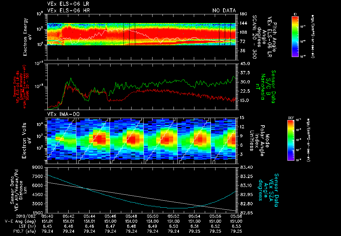The image size is (341, 236).
Task: Click the 144 pitch angle tick label
Action: pos(243,23)
